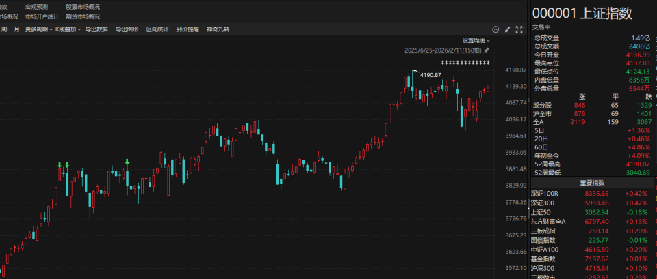657x279 pixels.
Task: Click the 60日 change +4.86%
Action: click(639, 147)
